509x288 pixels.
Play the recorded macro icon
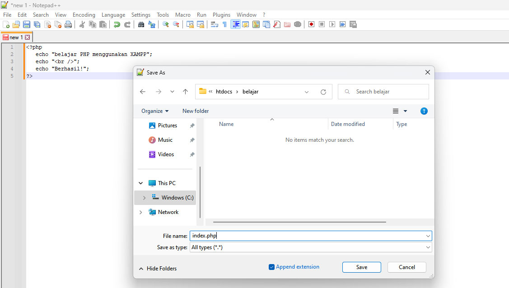(332, 24)
